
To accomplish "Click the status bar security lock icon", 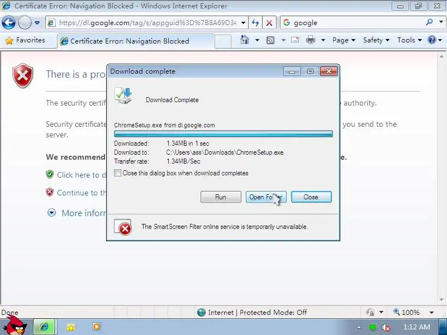I will [x=370, y=313].
